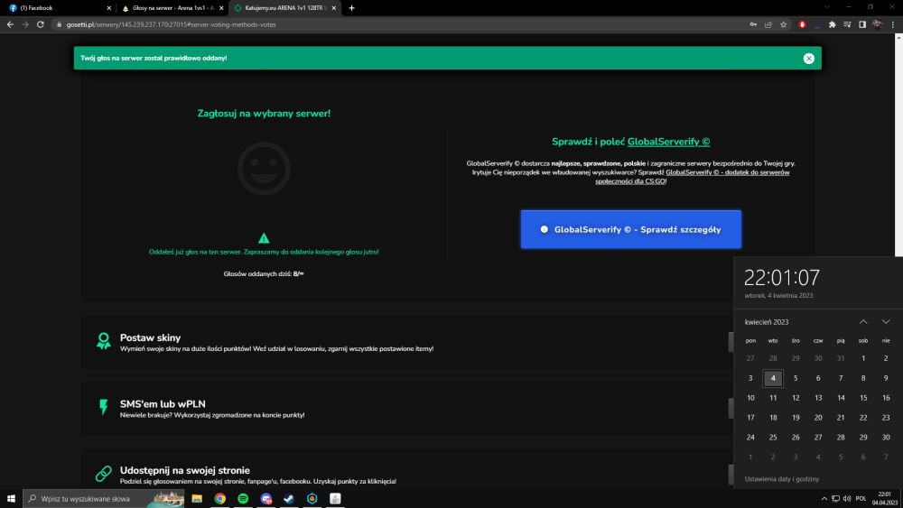The width and height of the screenshot is (903, 508).
Task: Open the Chrome profile avatar
Action: (x=877, y=24)
